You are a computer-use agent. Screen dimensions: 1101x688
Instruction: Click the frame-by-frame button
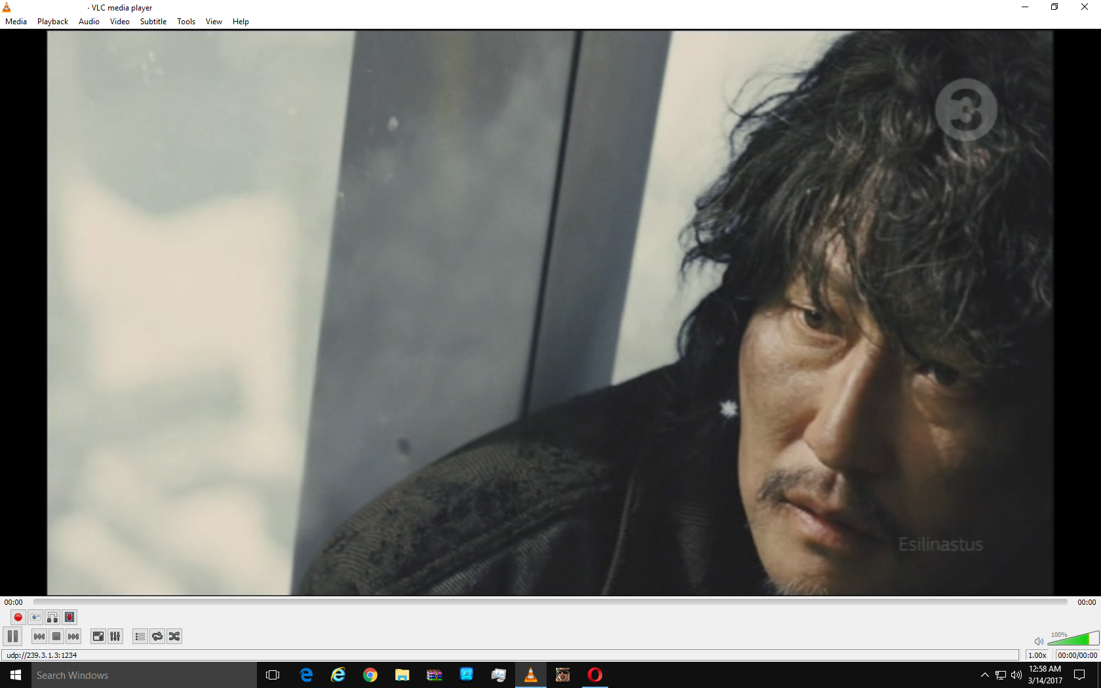coord(69,617)
